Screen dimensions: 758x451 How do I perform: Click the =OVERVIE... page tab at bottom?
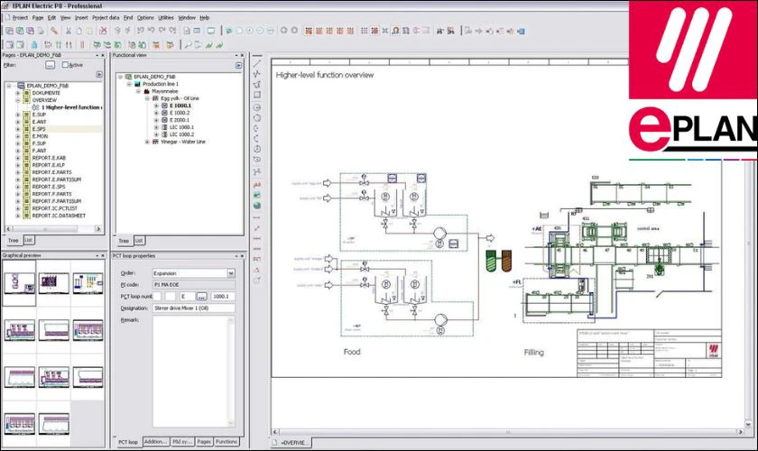290,442
